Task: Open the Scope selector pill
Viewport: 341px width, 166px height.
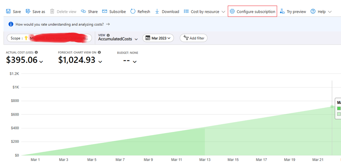Action: 49,38
